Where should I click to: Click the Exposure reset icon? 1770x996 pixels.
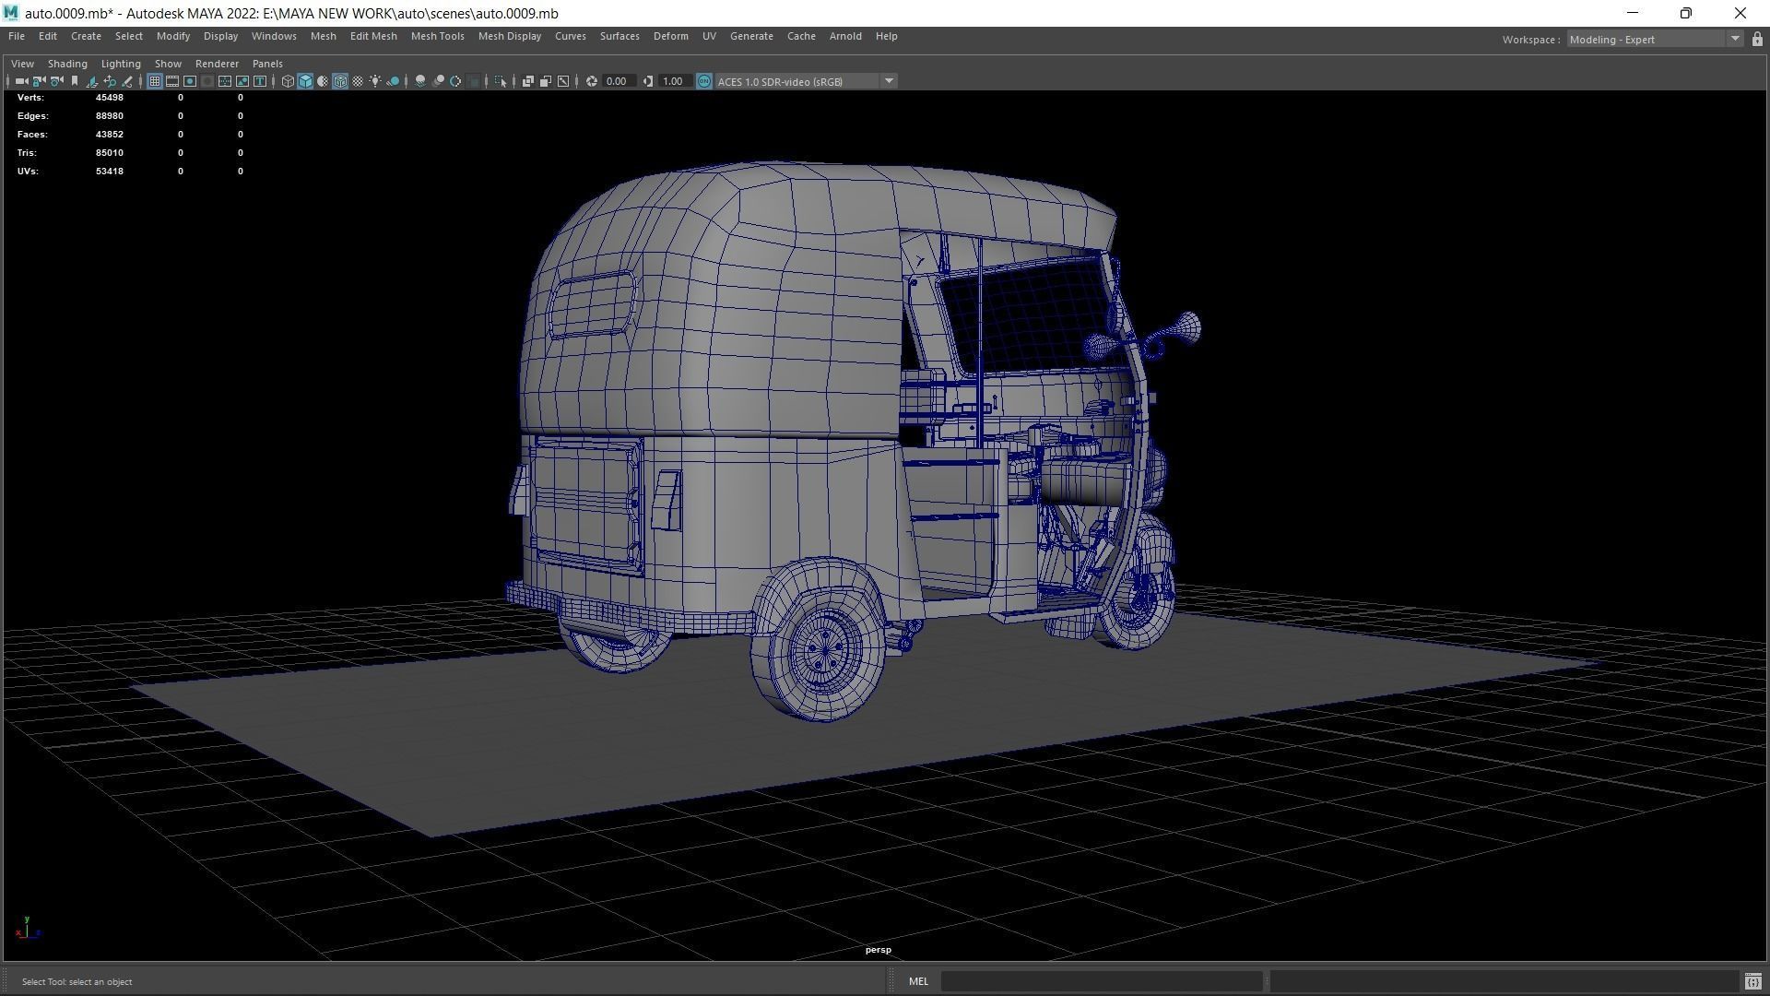click(x=592, y=81)
